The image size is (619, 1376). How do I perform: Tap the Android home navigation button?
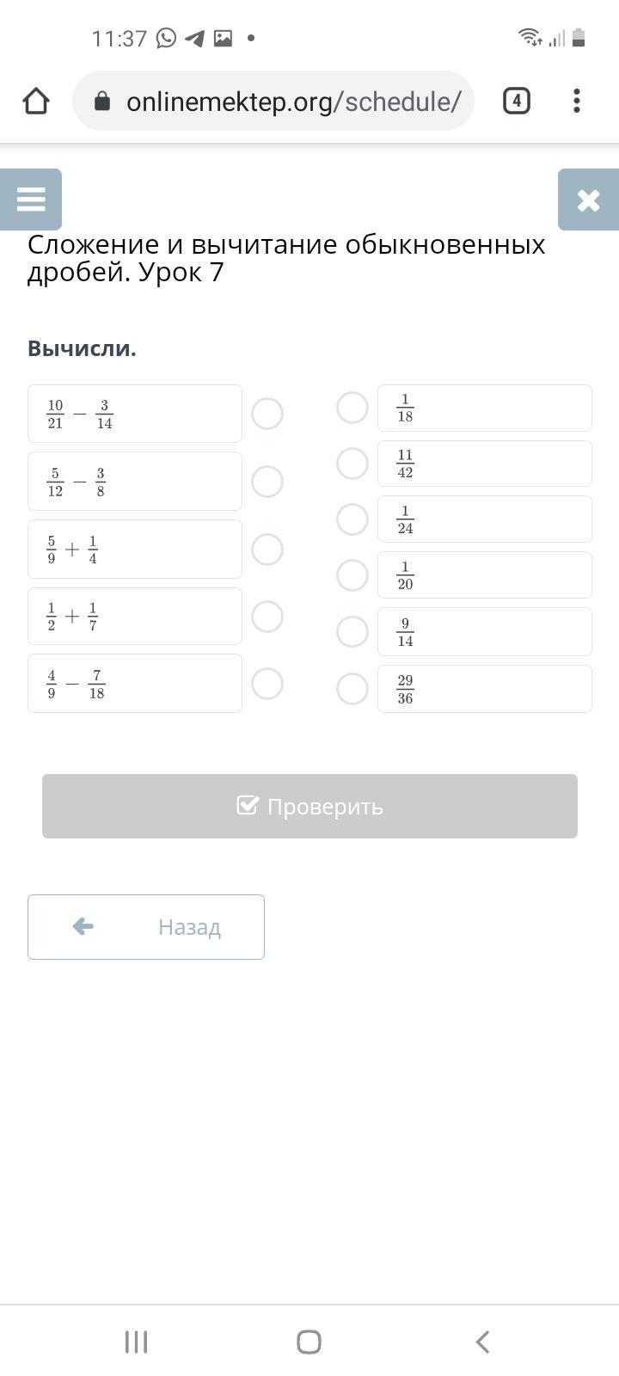pos(309,1342)
